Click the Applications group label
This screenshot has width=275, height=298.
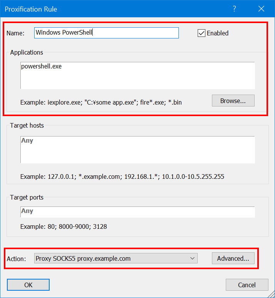coord(27,52)
